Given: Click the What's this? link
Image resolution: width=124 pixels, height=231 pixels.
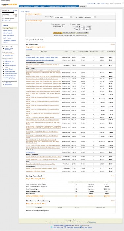Looking at the screenshot, I should pyautogui.click(x=7, y=20).
